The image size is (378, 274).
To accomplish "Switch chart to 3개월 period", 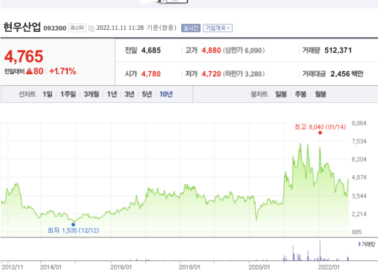I will [x=91, y=94].
